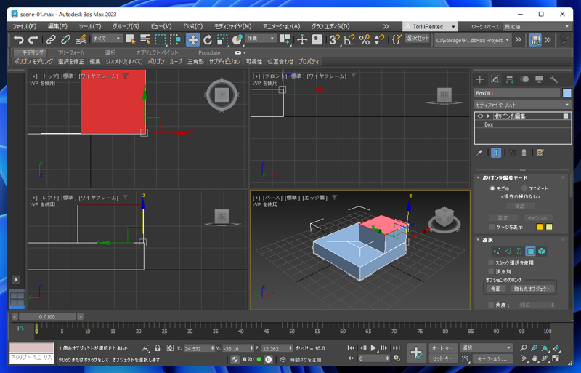The width and height of the screenshot is (581, 373).
Task: Enable 頂点別 checkbox
Action: click(491, 272)
